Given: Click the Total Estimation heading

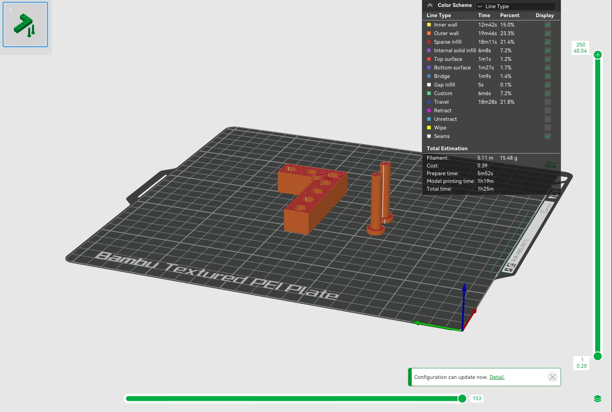Looking at the screenshot, I should [447, 149].
